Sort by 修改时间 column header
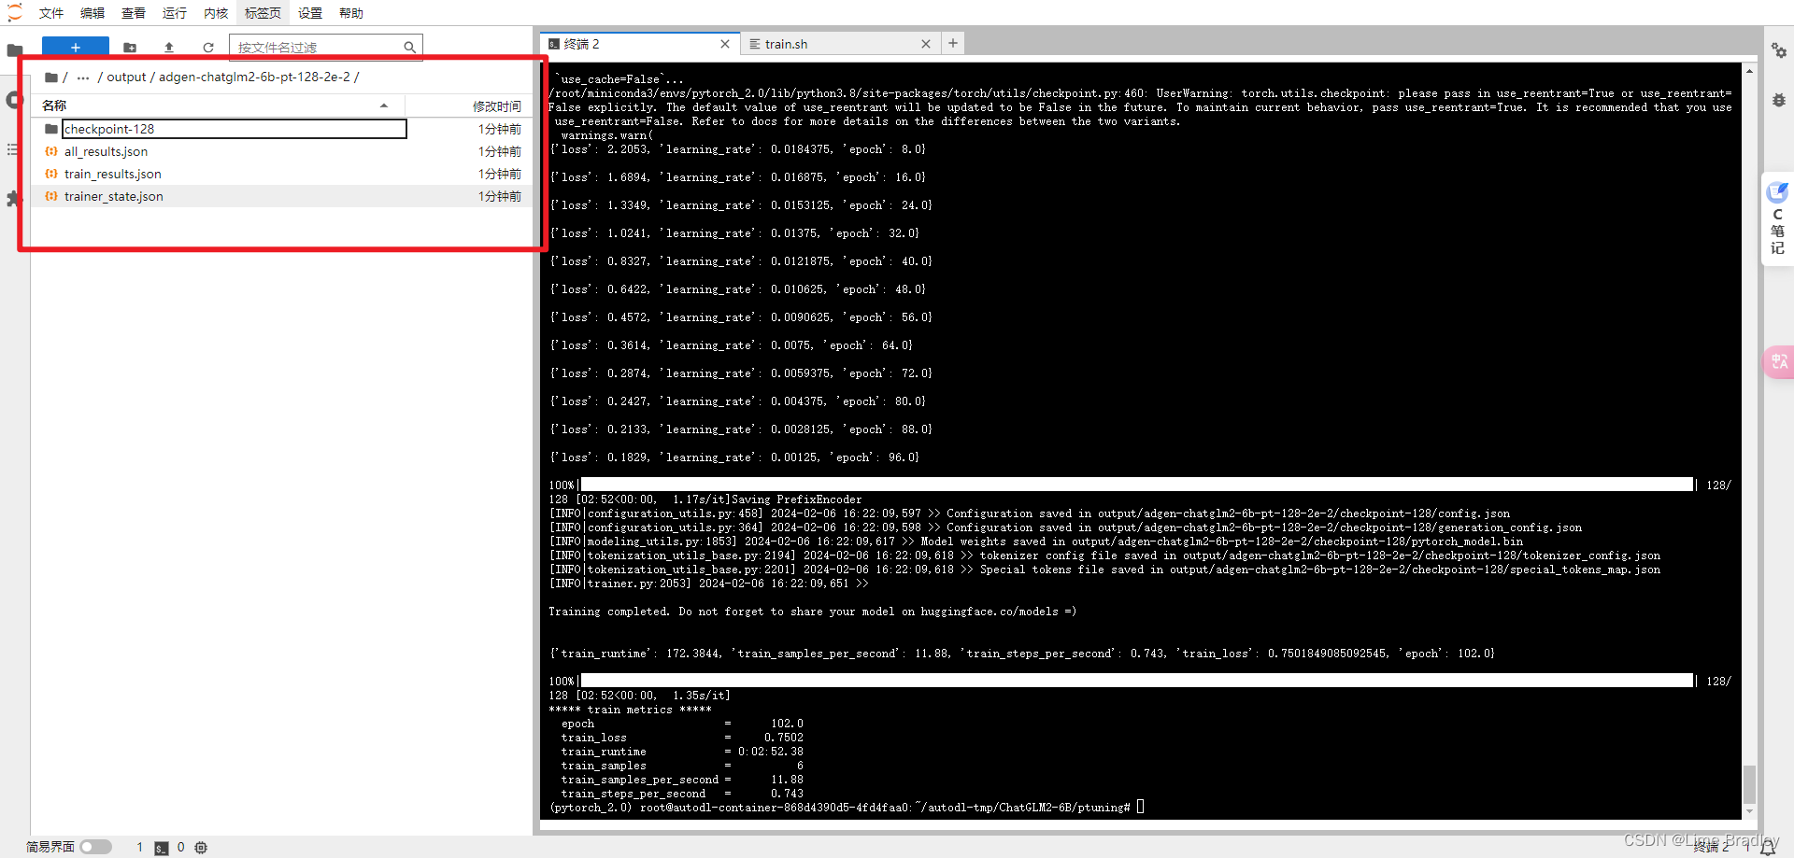This screenshot has width=1794, height=858. tap(497, 105)
